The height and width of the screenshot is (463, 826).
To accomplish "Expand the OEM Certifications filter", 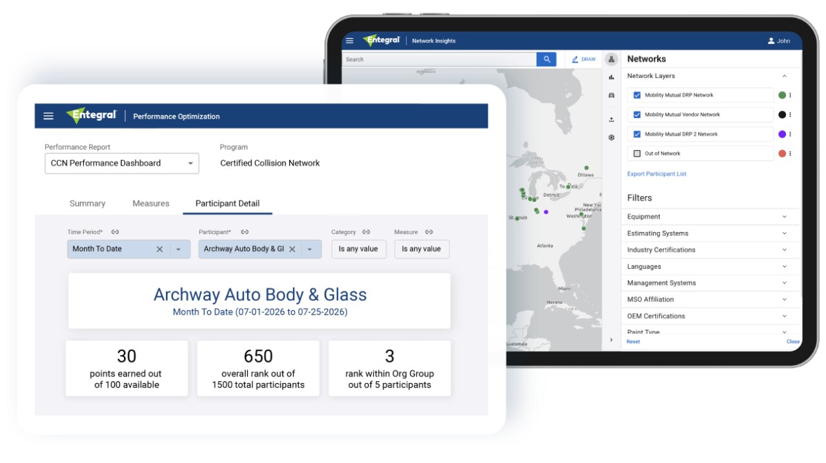I will click(785, 316).
